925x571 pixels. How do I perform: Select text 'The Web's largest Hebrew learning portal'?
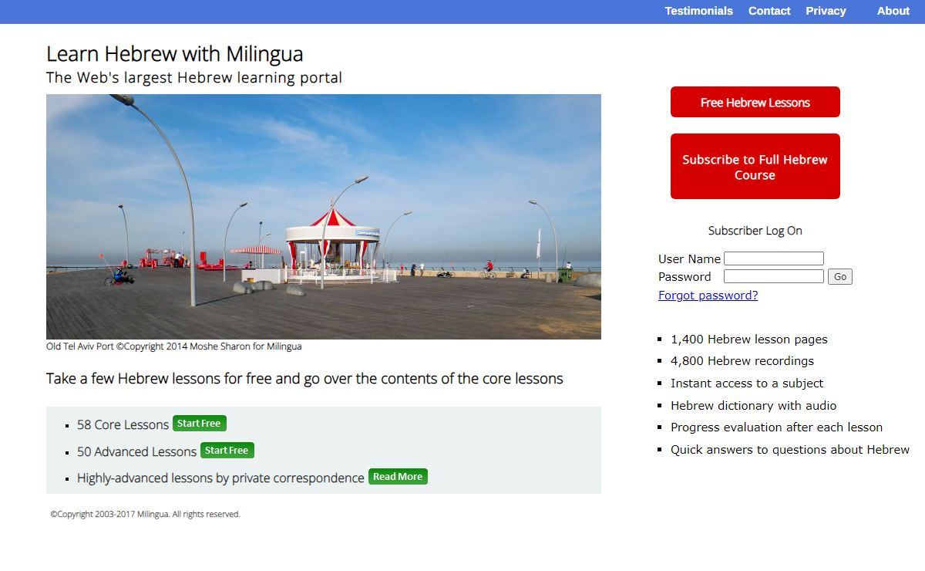pyautogui.click(x=194, y=78)
